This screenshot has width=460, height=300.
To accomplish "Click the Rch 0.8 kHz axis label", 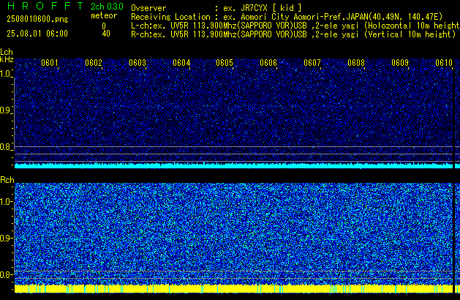I will point(6,274).
